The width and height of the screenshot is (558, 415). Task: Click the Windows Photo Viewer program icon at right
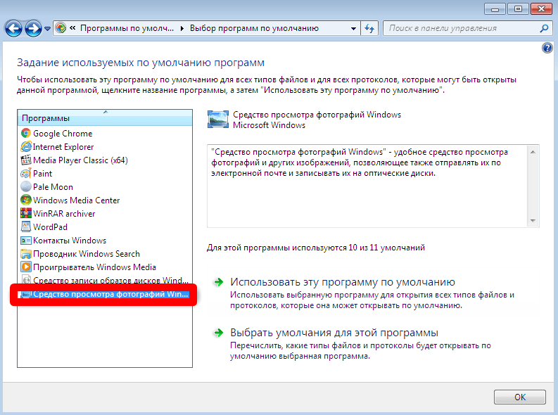point(218,119)
